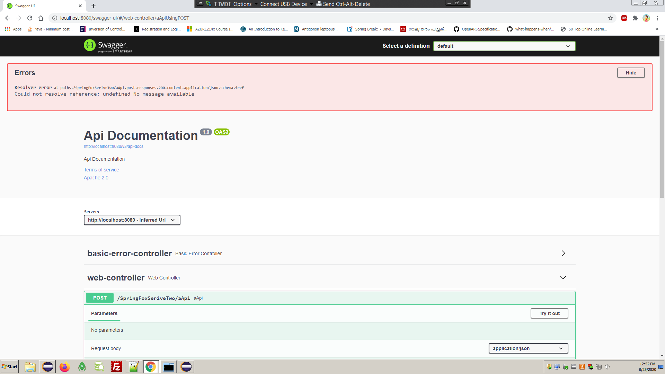Open the green rocket app on taskbar
This screenshot has width=665, height=374.
[82, 367]
